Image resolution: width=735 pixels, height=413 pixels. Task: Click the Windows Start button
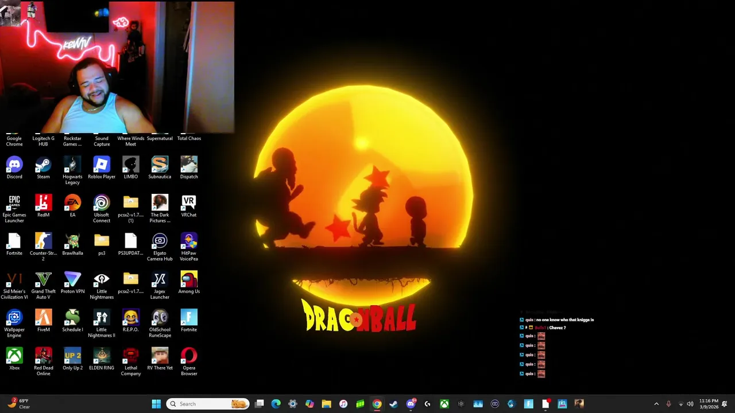pos(156,404)
